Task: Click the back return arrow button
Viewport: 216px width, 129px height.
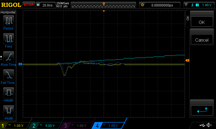Action: pyautogui.click(x=202, y=110)
